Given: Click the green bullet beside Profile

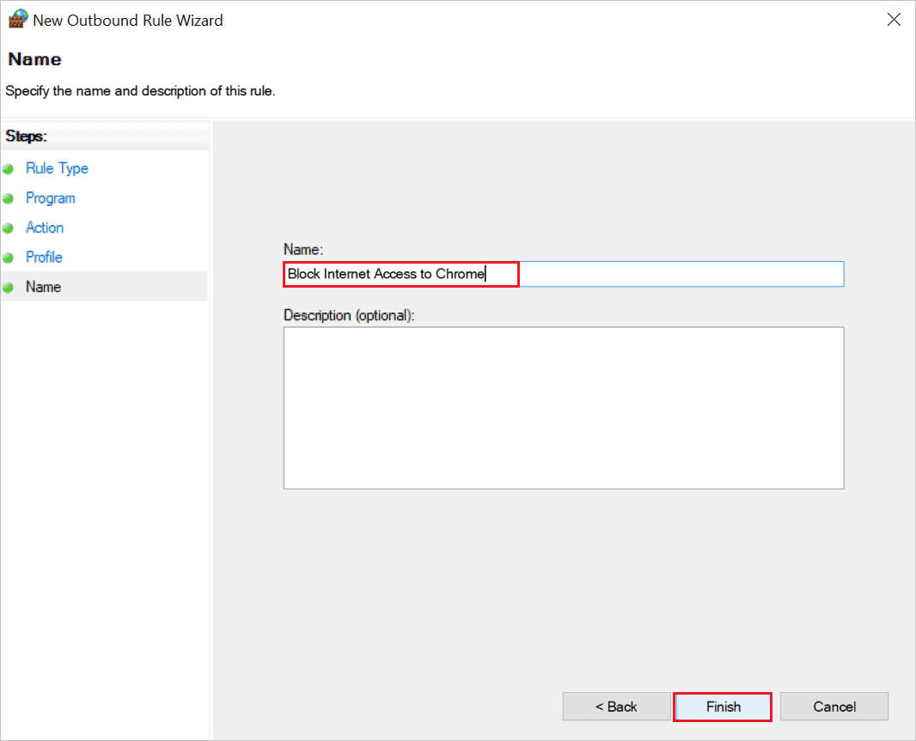Looking at the screenshot, I should point(9,258).
